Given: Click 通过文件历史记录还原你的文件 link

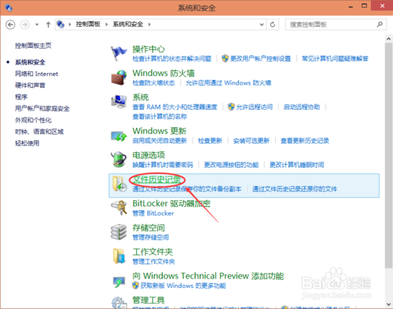Looking at the screenshot, I should (x=295, y=189).
